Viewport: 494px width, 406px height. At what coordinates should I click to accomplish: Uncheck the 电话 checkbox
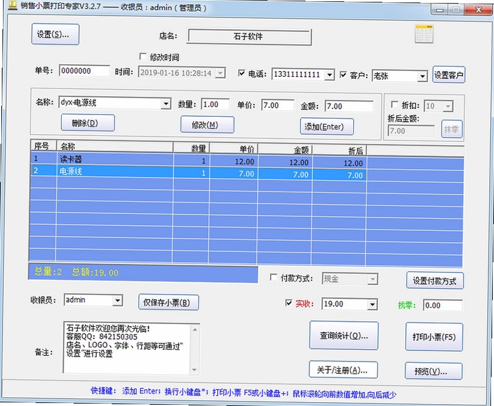pyautogui.click(x=241, y=73)
